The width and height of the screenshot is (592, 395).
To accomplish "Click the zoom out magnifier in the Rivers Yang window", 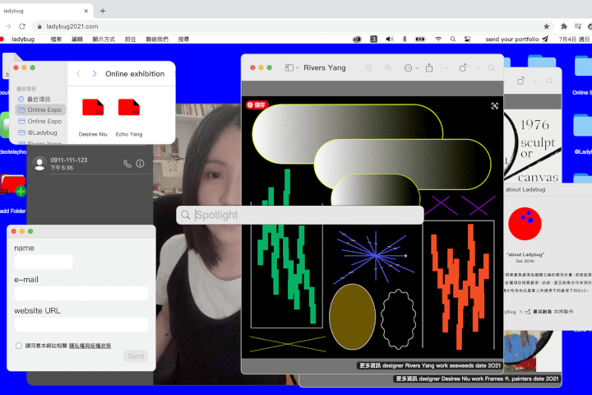I will (x=368, y=67).
